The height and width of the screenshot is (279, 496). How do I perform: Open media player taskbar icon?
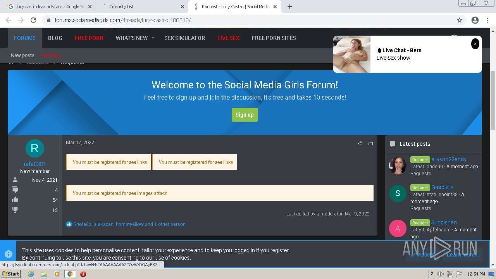coord(57,274)
